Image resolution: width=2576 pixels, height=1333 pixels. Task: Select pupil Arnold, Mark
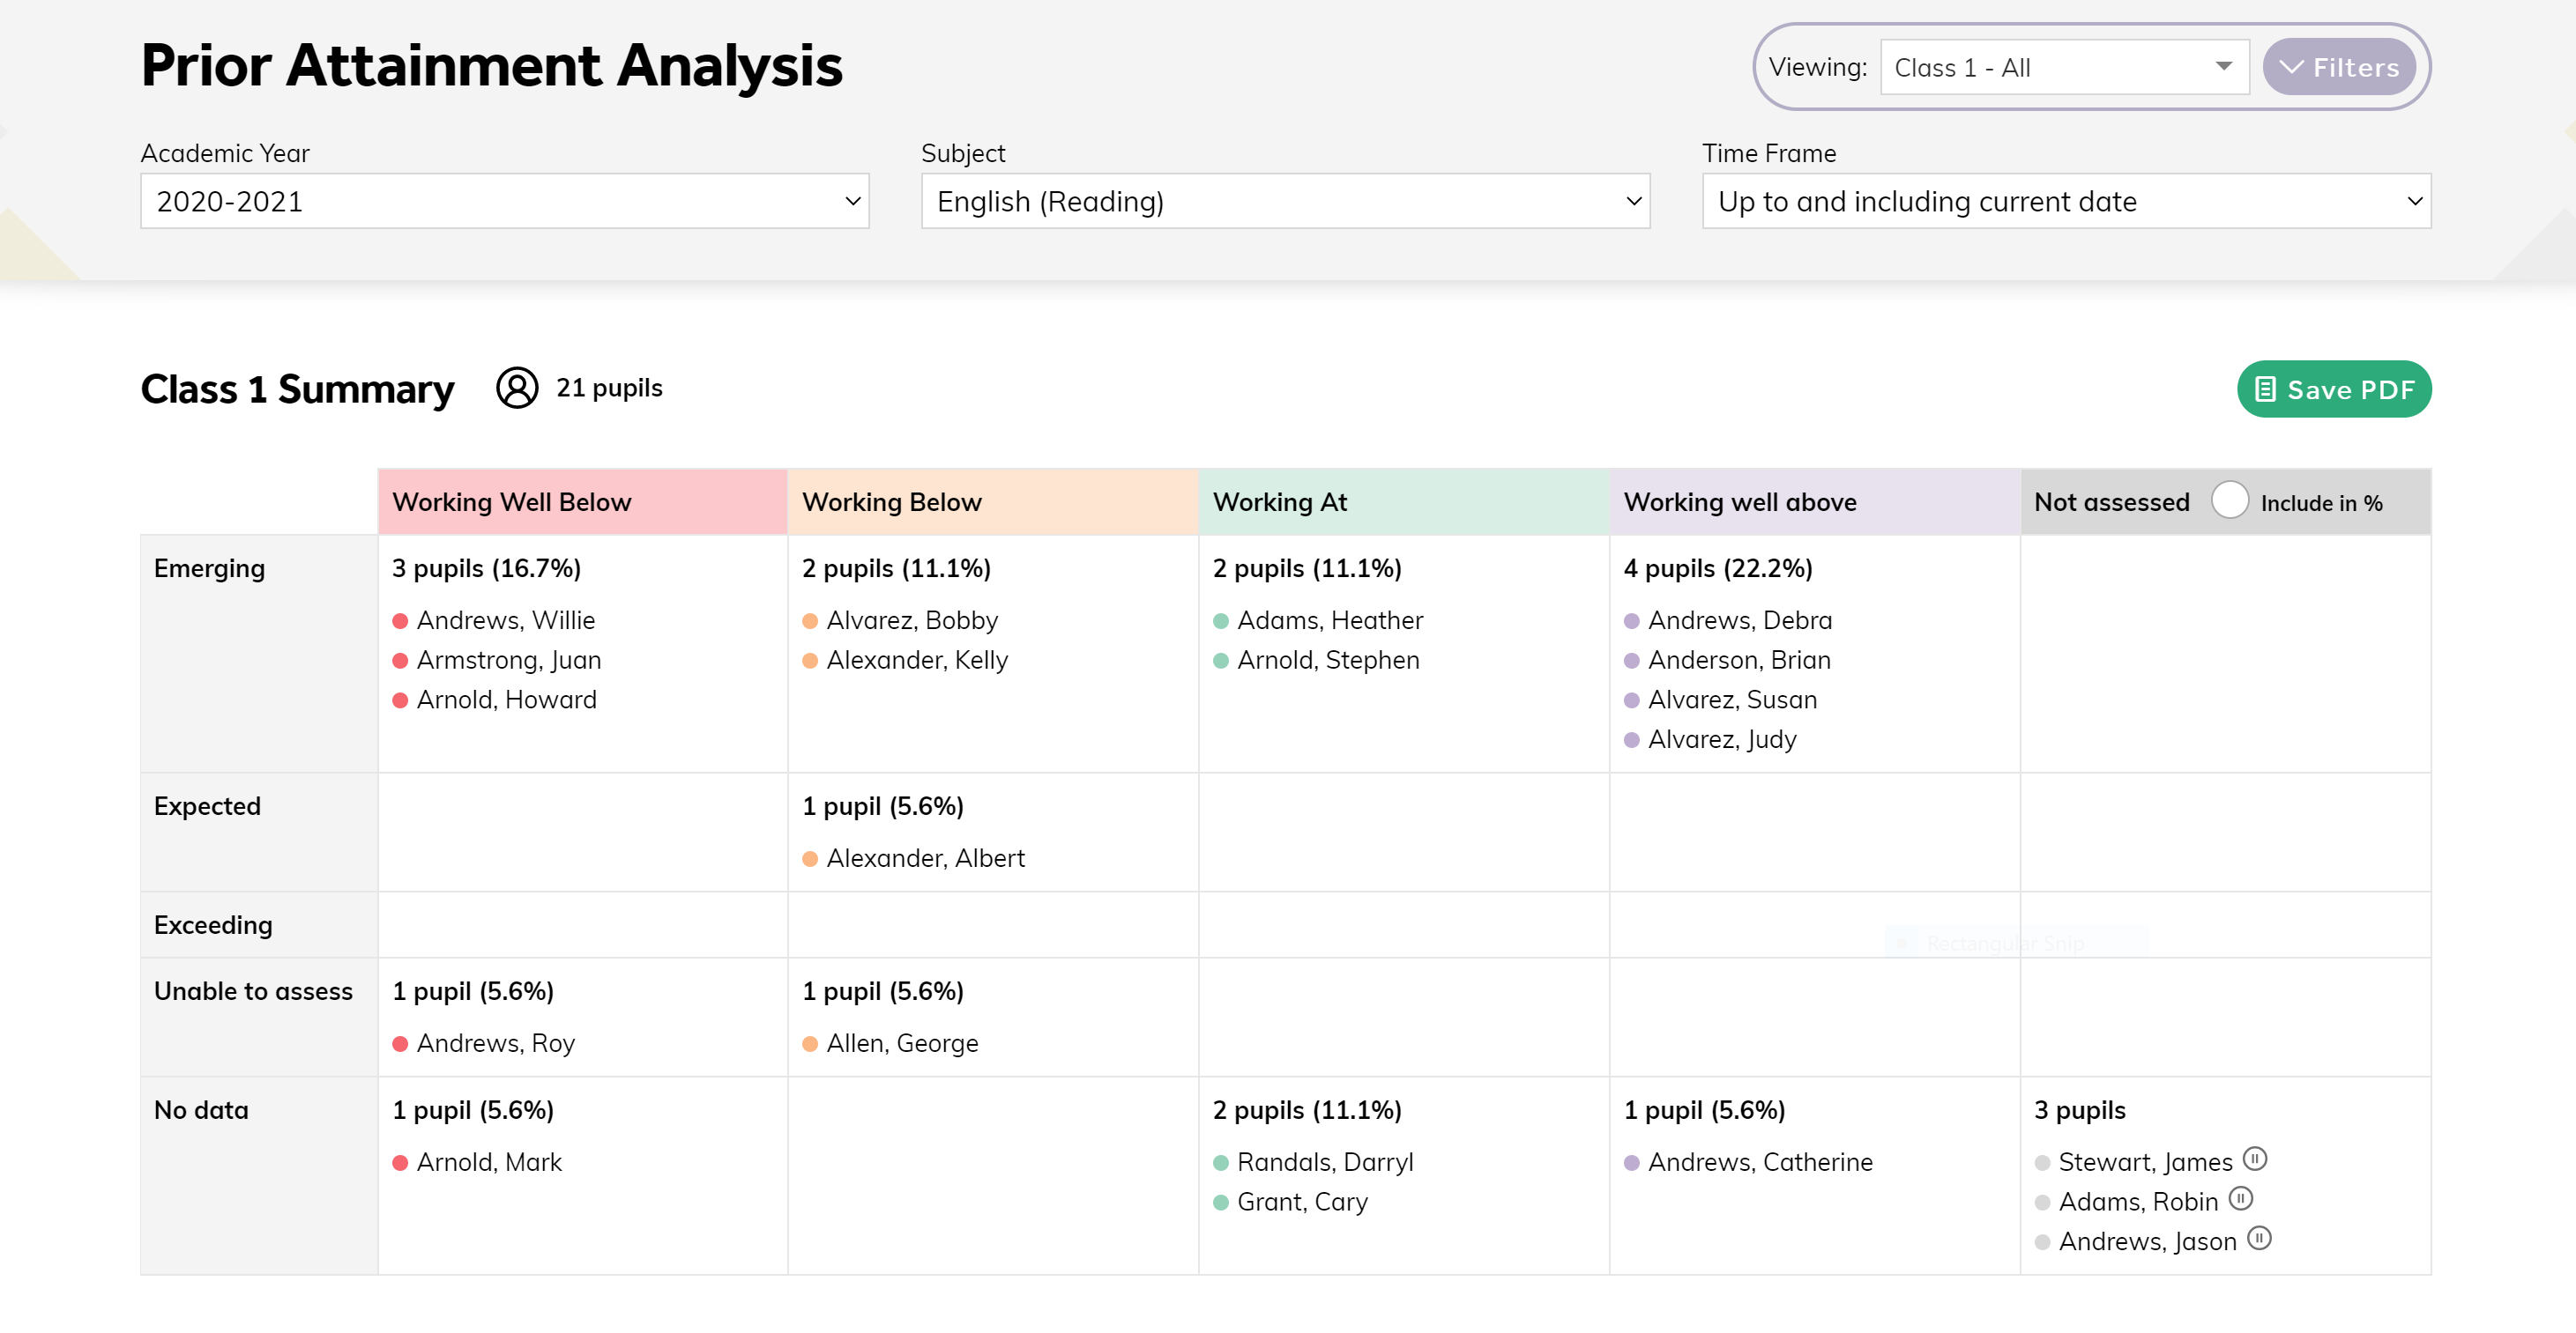(x=489, y=1161)
